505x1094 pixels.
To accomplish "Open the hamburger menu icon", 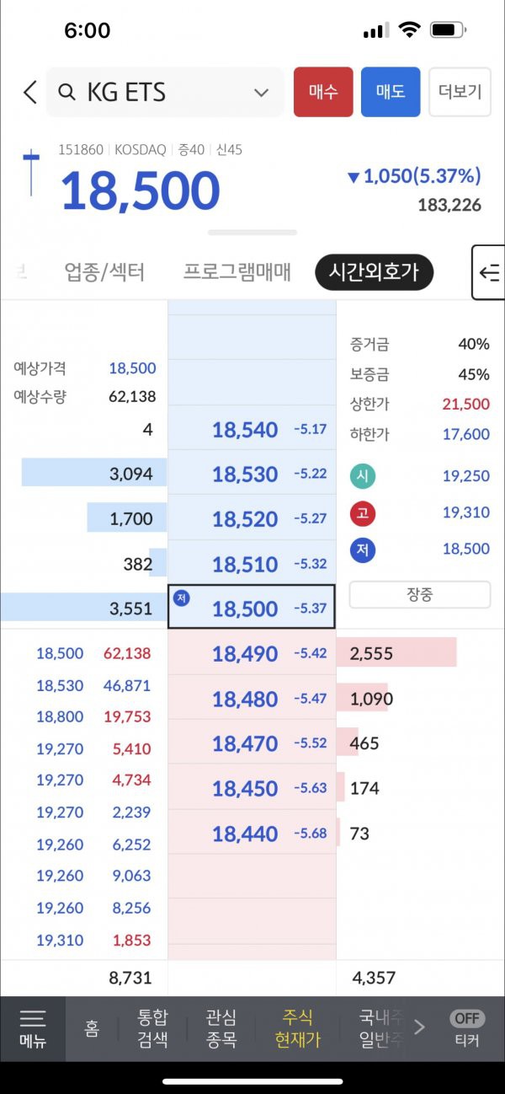I will point(33,1018).
